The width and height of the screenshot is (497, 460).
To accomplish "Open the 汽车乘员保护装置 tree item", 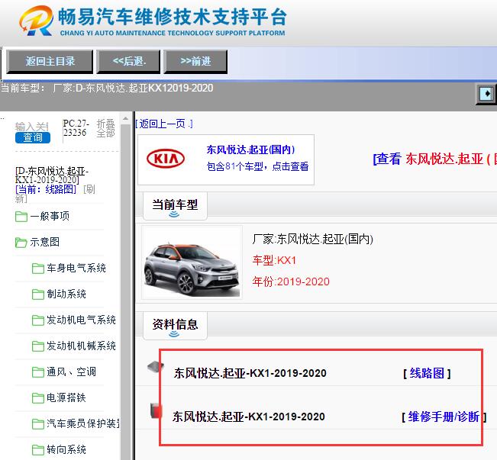I will point(83,423).
